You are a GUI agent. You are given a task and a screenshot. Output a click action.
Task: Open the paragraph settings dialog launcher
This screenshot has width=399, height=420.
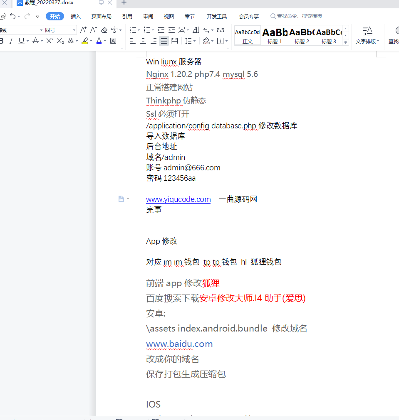coord(228,48)
